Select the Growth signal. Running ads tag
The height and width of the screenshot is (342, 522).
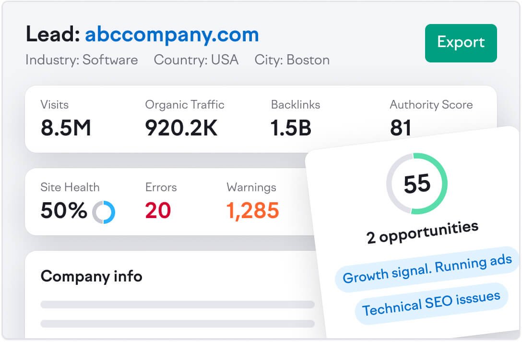(x=427, y=269)
